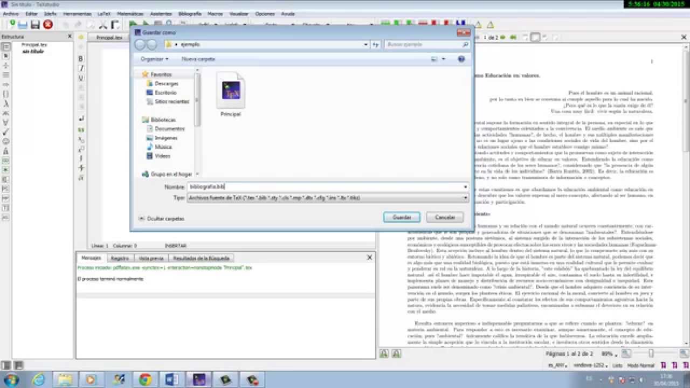Click the New document icon in TeXstudio toolbar

pyautogui.click(x=11, y=24)
